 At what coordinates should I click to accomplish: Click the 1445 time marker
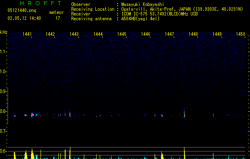tap(122, 34)
